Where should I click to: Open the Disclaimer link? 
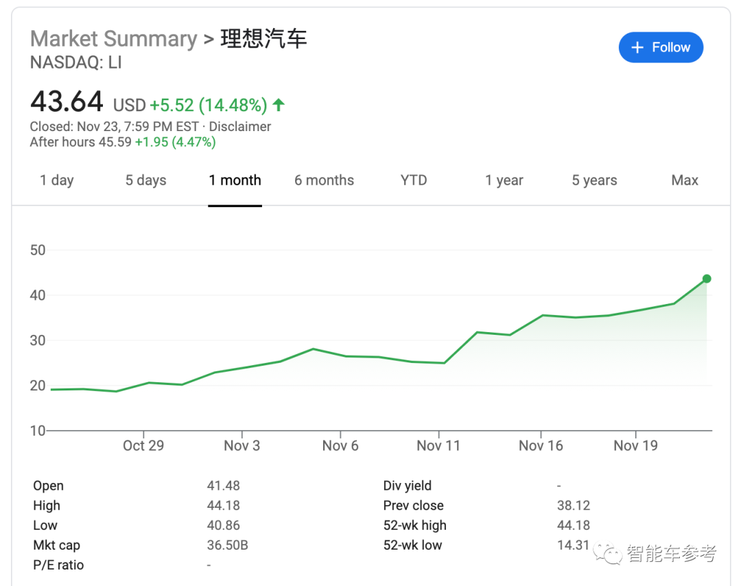click(x=240, y=127)
